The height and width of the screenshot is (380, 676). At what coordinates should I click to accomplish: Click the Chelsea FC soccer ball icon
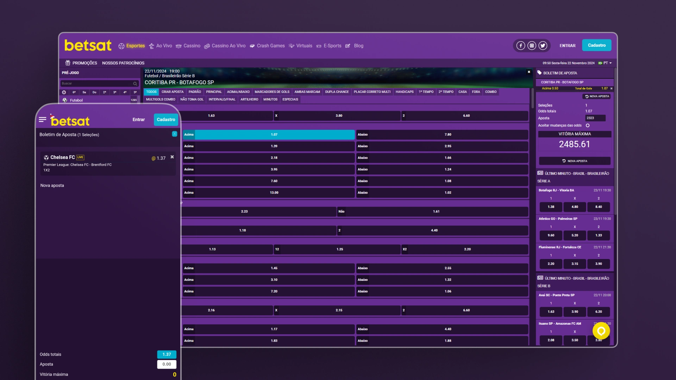click(46, 158)
